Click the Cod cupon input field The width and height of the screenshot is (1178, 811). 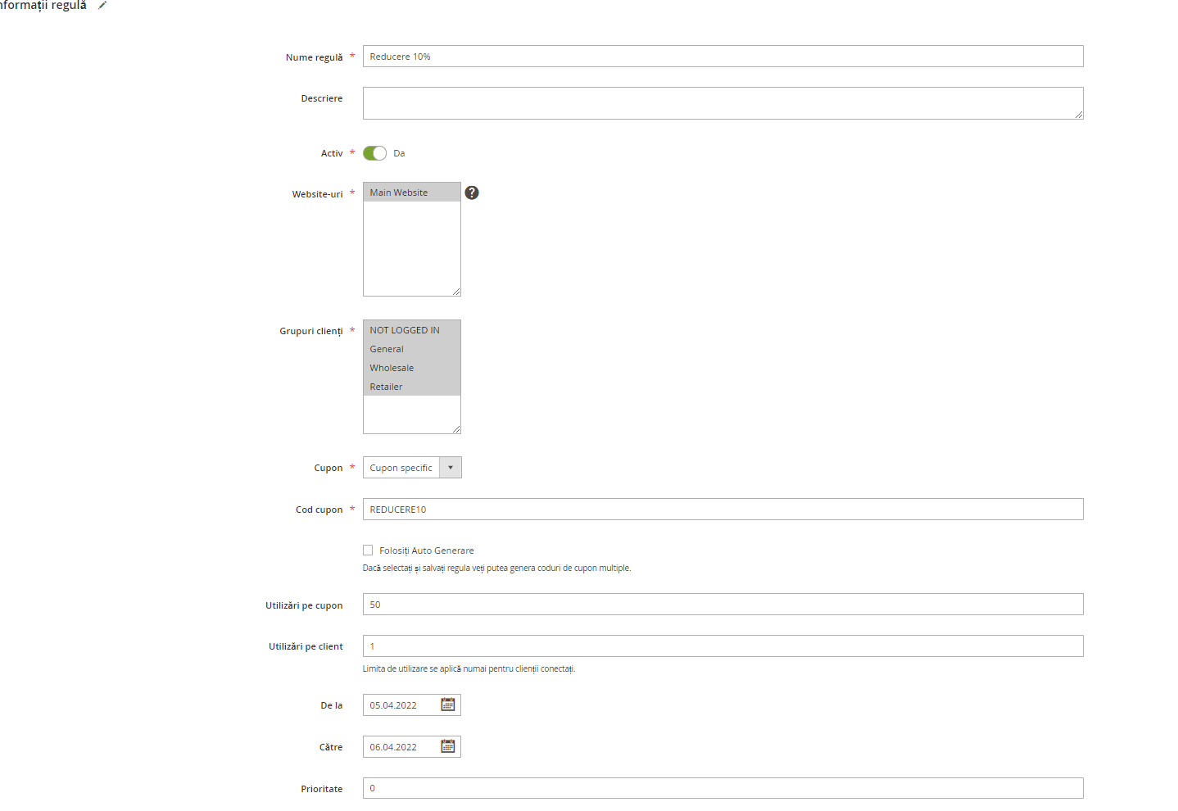coord(723,510)
